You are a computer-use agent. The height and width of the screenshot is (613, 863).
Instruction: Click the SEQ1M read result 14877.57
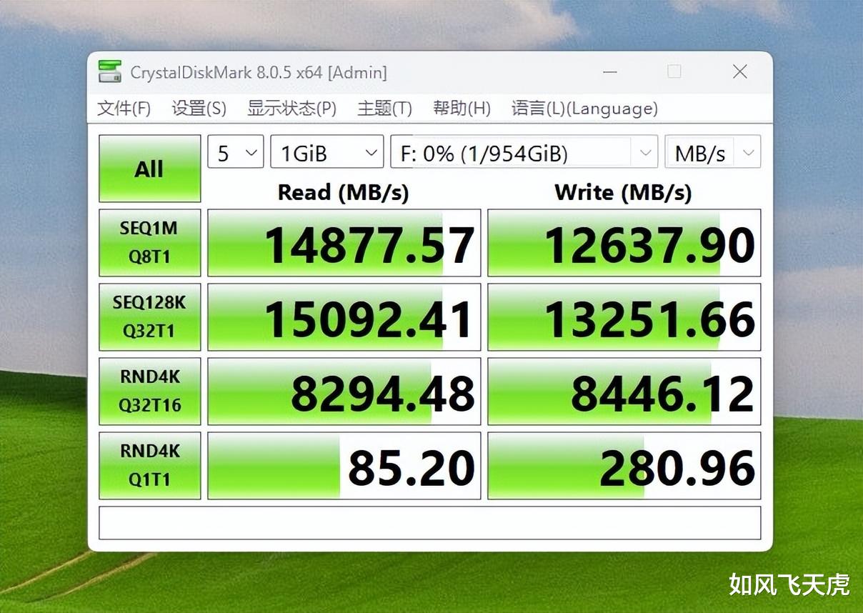click(x=344, y=243)
